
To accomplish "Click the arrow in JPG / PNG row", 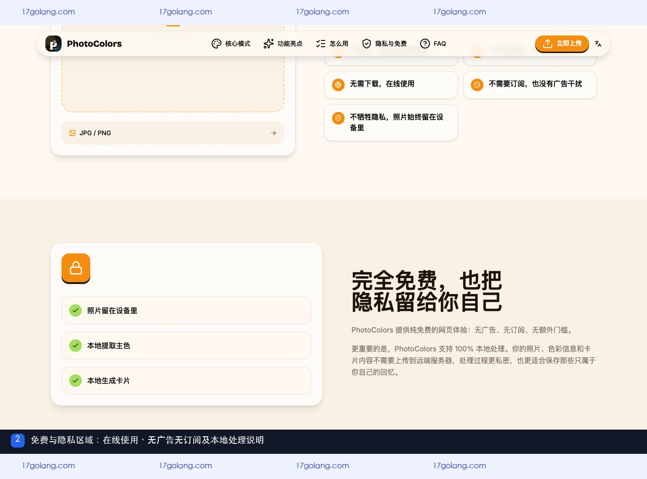I will [274, 133].
